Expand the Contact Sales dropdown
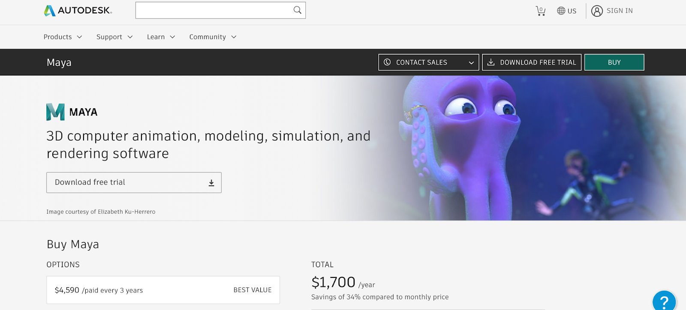The height and width of the screenshot is (310, 686). click(428, 62)
